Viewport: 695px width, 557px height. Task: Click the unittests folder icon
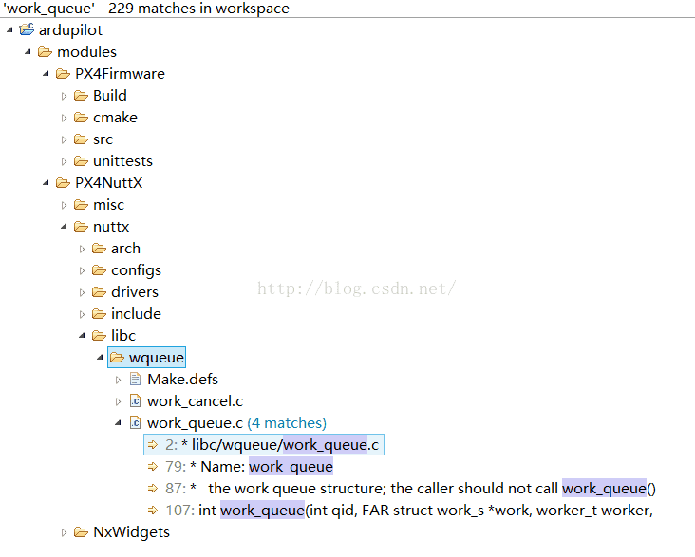pyautogui.click(x=81, y=161)
